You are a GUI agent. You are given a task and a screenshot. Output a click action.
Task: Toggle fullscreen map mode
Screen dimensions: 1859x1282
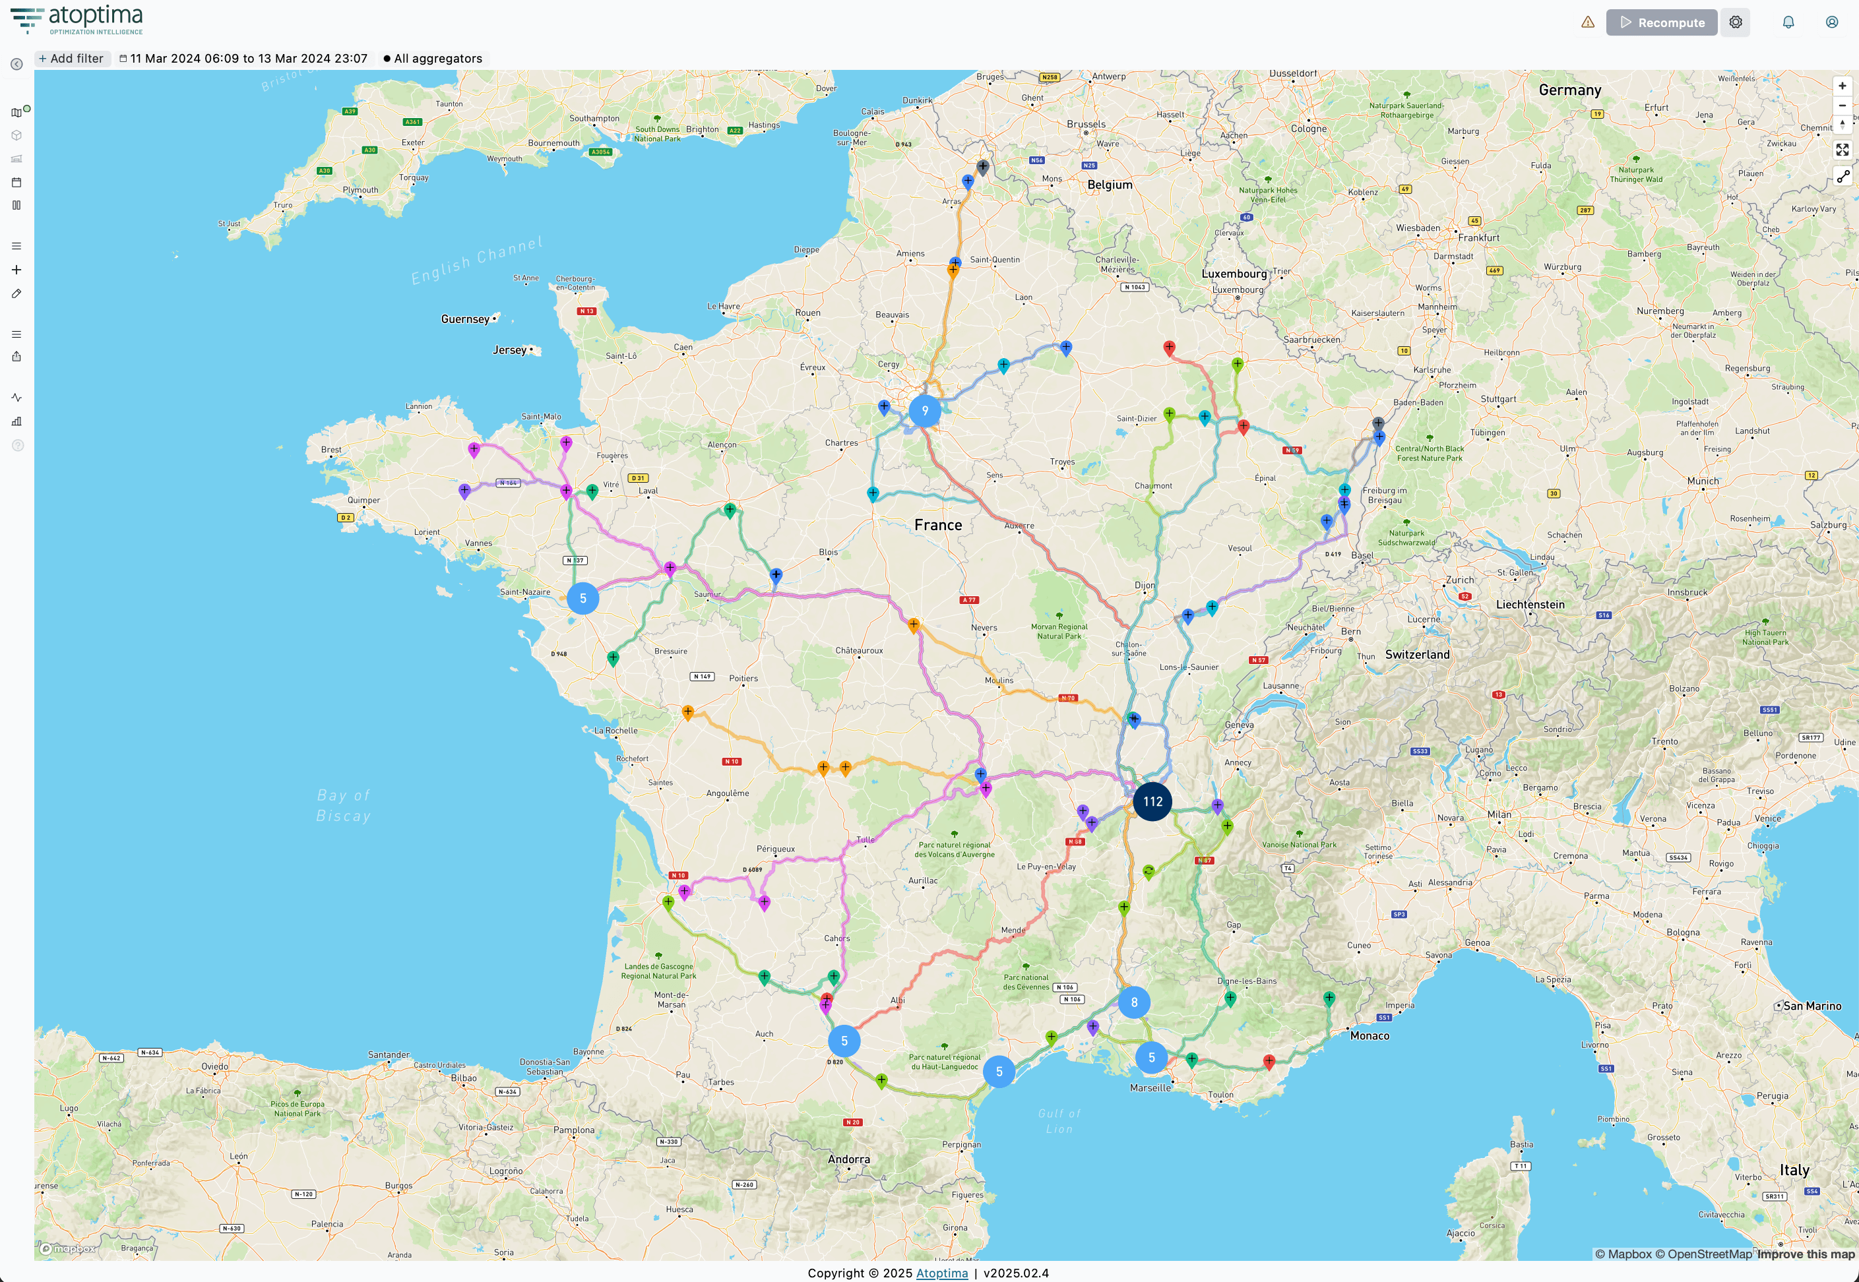tap(1842, 150)
